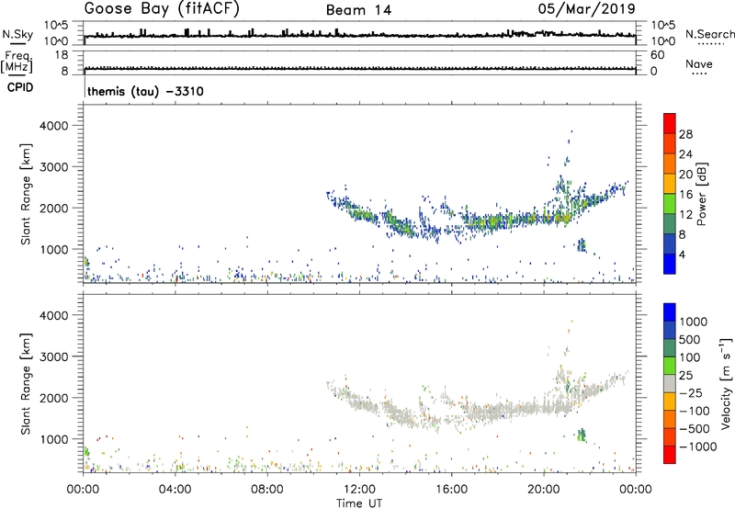
Task: Click the date '05/Mar/2019'
Action: click(x=587, y=9)
